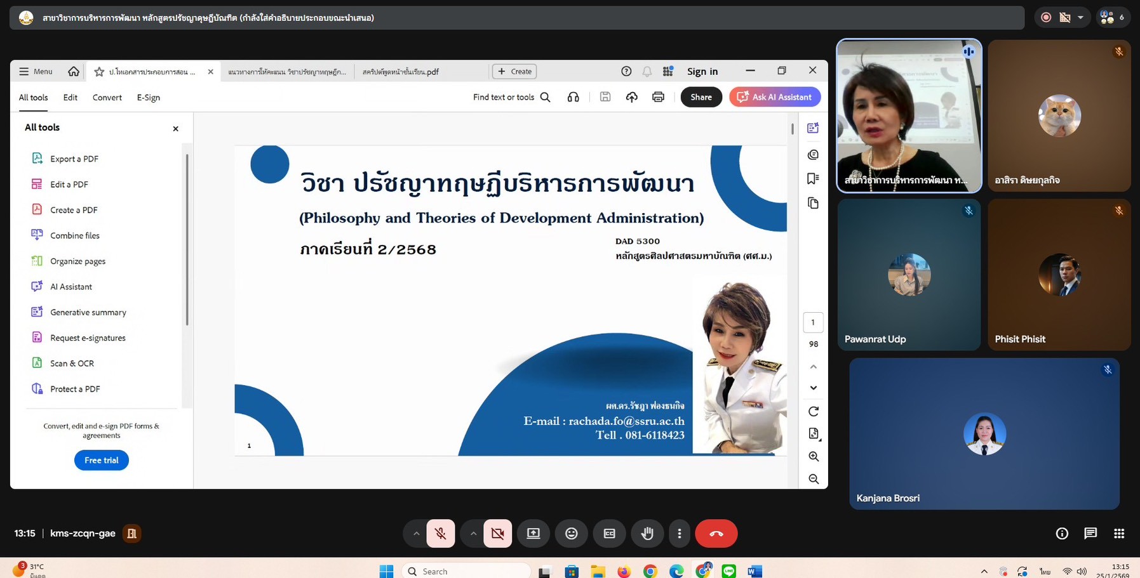Click the All tools panel scrollbar
This screenshot has width=1140, height=578.
click(187, 241)
